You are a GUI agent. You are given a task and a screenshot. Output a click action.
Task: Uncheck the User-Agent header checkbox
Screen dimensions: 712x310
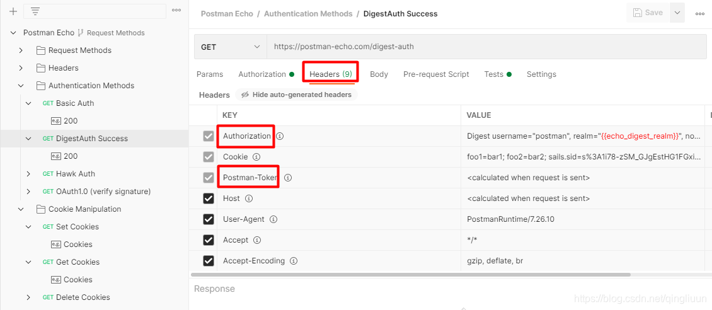pyautogui.click(x=209, y=219)
